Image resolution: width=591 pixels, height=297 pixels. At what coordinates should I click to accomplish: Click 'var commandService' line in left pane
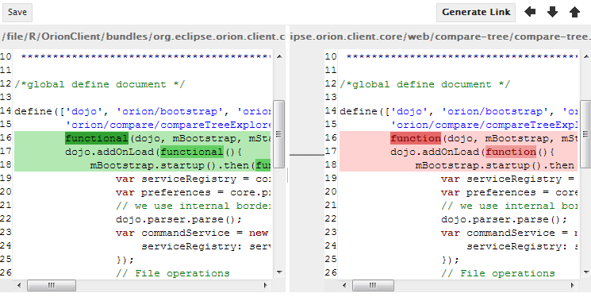pos(192,233)
